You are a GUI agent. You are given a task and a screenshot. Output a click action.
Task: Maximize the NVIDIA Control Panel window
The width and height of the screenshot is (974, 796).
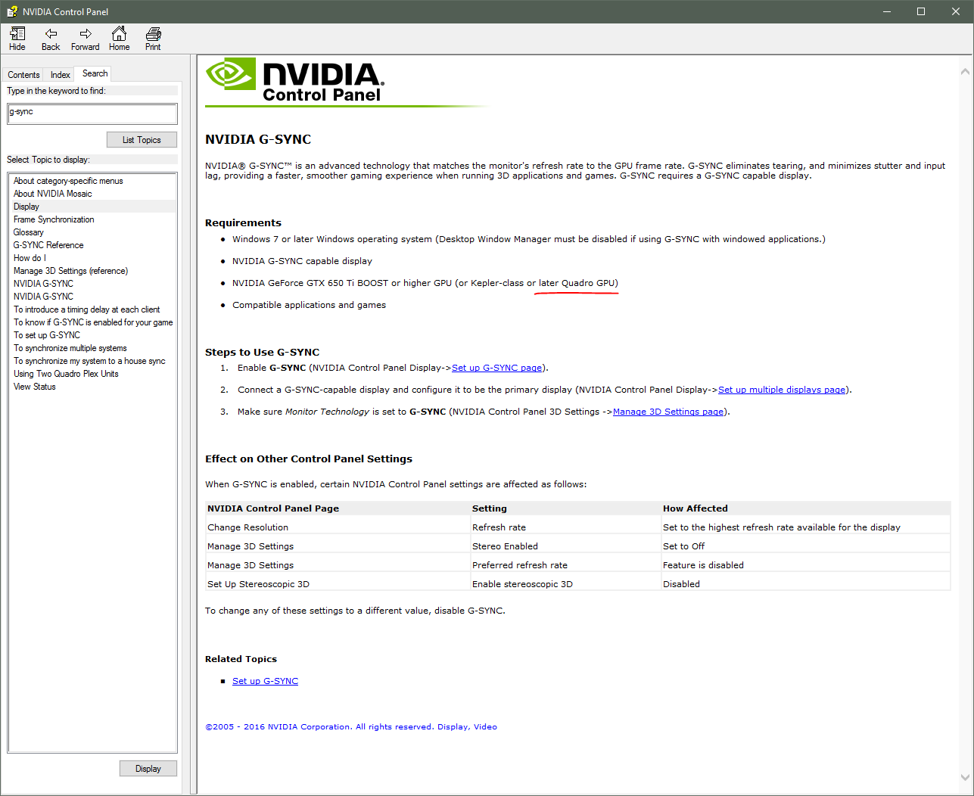pyautogui.click(x=921, y=11)
